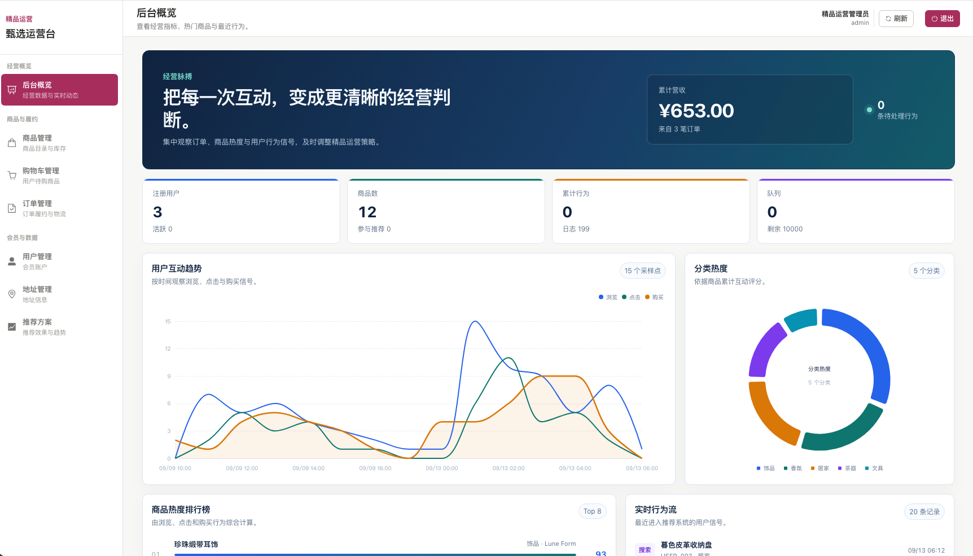This screenshot has width=973, height=556.
Task: Toggle 饰品 category in donut legend
Action: click(x=765, y=468)
